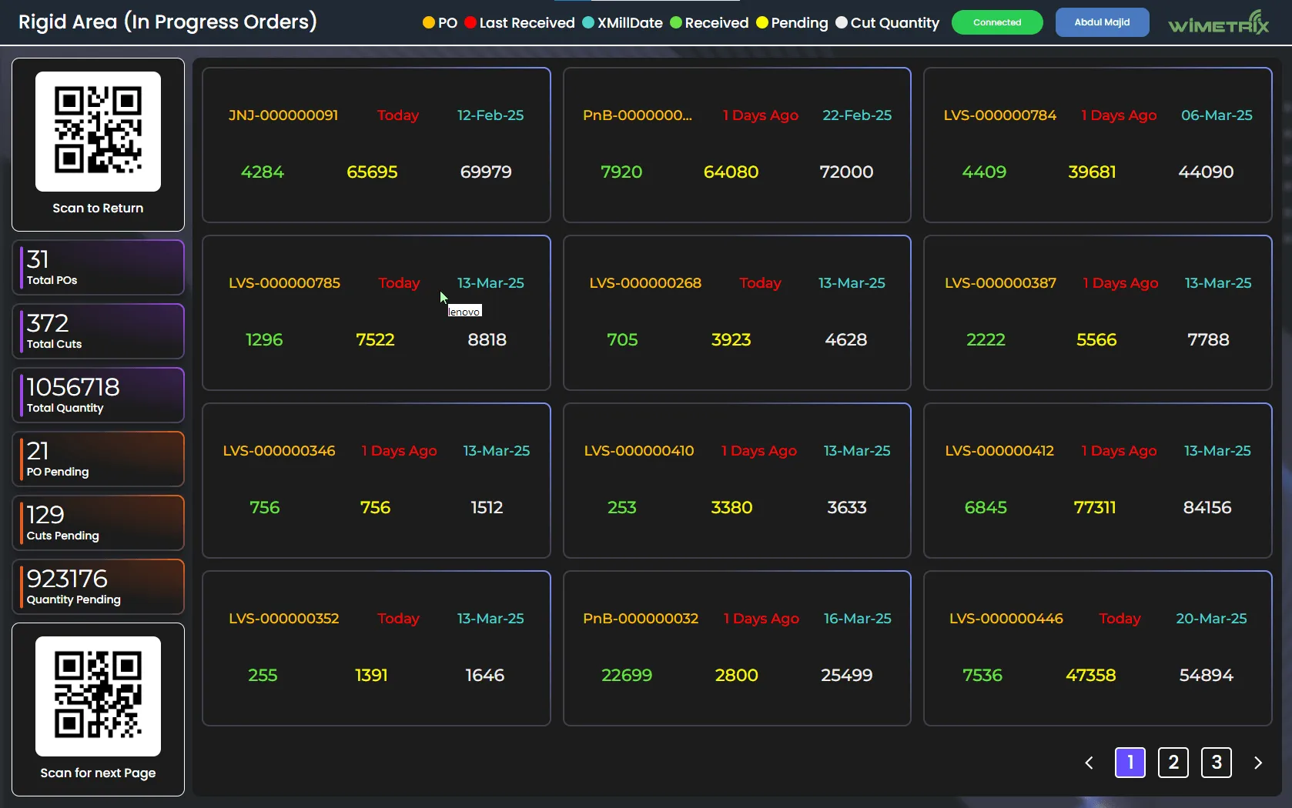Click the white Cut Quantity legend dot
Viewport: 1292px width, 808px height.
coord(842,23)
